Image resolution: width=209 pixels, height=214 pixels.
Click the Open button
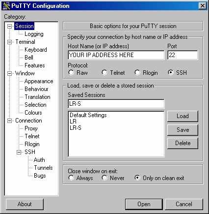tap(144, 204)
